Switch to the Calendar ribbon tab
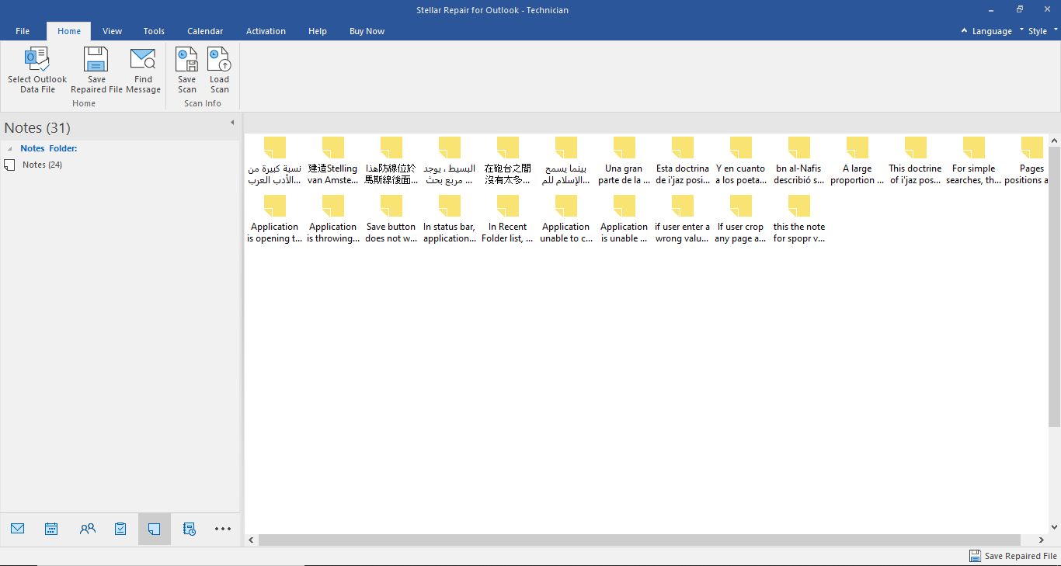The width and height of the screenshot is (1061, 566). pyautogui.click(x=205, y=31)
